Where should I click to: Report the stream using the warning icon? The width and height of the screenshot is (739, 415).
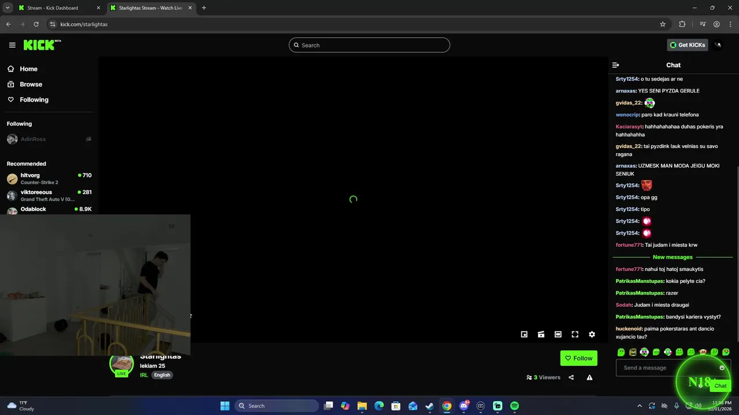589,378
